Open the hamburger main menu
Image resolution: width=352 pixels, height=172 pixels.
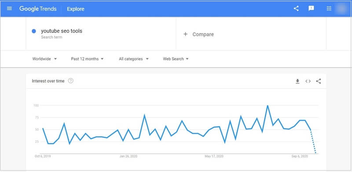pos(9,9)
